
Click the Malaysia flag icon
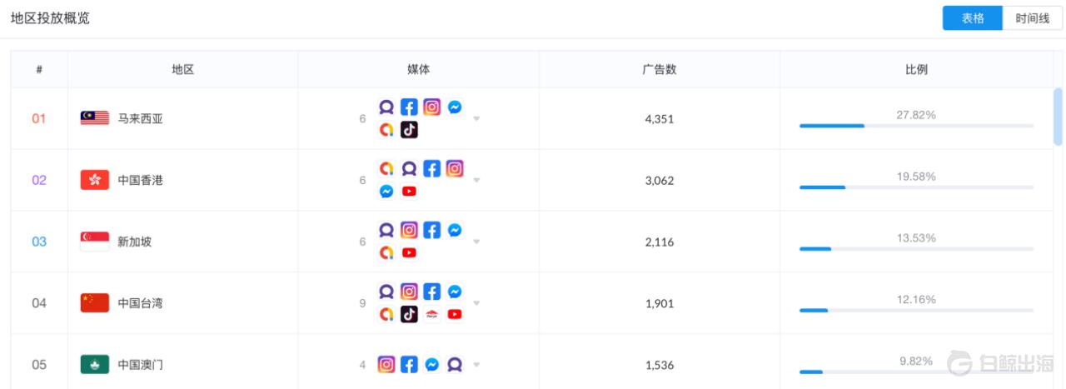click(x=95, y=118)
